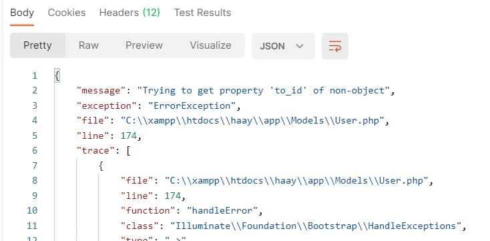Viewport: 490px width, 241px height.
Task: Click the User.php path on line 4
Action: click(x=252, y=121)
